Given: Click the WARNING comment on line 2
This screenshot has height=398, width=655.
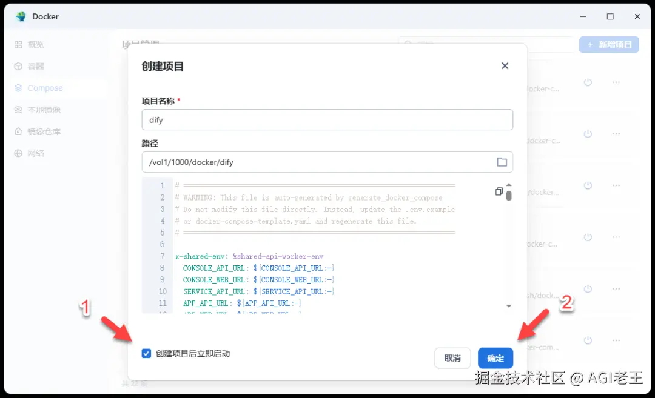Looking at the screenshot, I should [x=309, y=197].
